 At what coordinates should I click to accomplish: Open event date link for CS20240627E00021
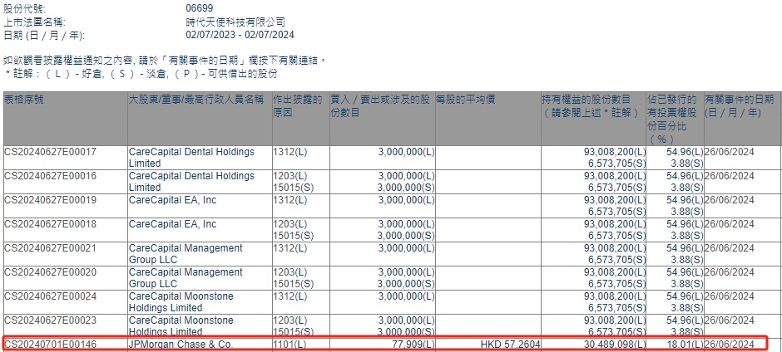(730, 248)
